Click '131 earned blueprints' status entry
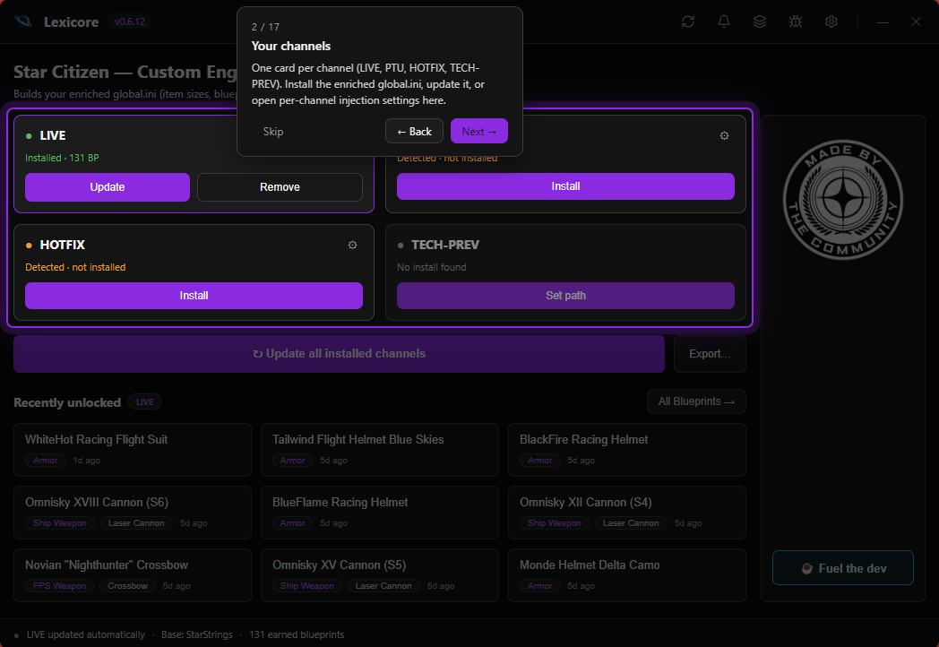 coord(297,634)
